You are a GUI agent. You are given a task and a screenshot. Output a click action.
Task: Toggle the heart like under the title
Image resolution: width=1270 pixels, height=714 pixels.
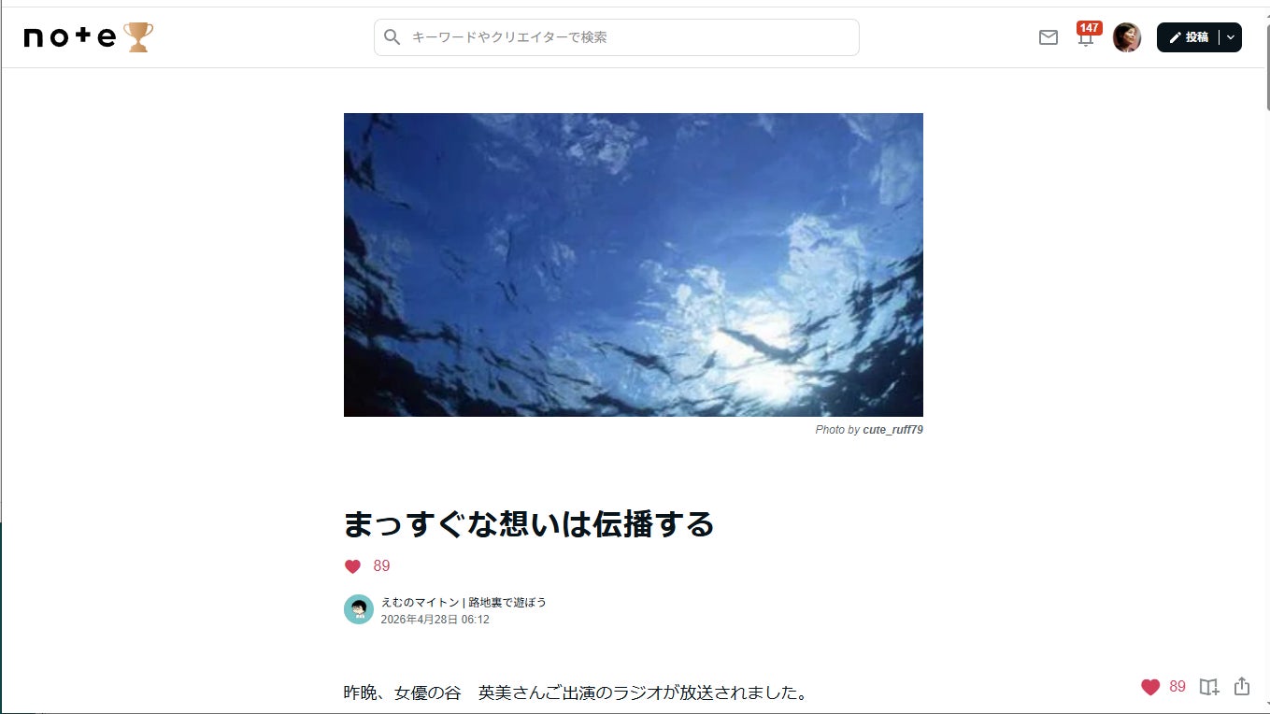352,566
